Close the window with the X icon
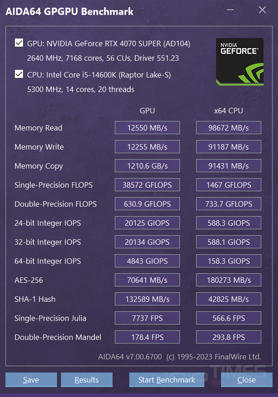Screen dimensions: 278x397 (262, 10)
